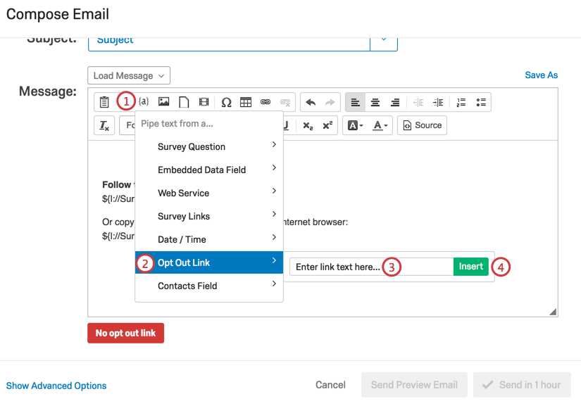Toggle Source view in the editor

[421, 125]
